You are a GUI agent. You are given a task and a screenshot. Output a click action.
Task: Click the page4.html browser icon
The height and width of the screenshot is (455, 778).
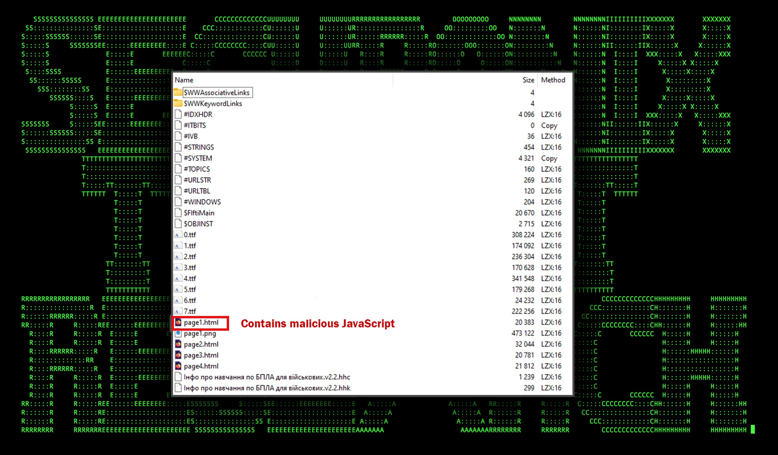click(x=178, y=366)
